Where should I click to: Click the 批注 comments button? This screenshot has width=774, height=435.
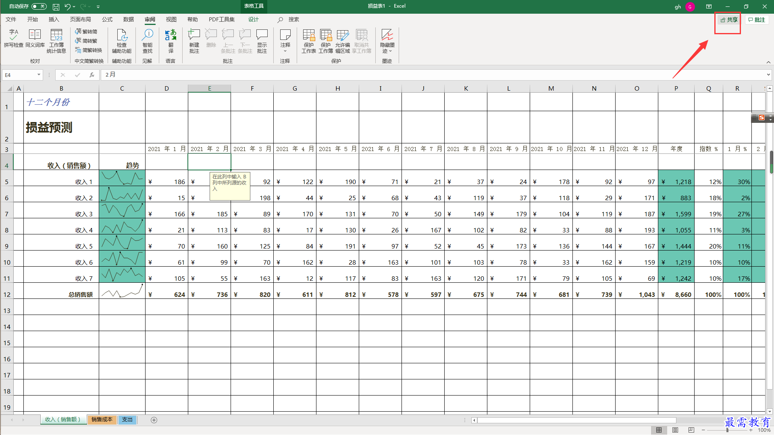tap(757, 20)
